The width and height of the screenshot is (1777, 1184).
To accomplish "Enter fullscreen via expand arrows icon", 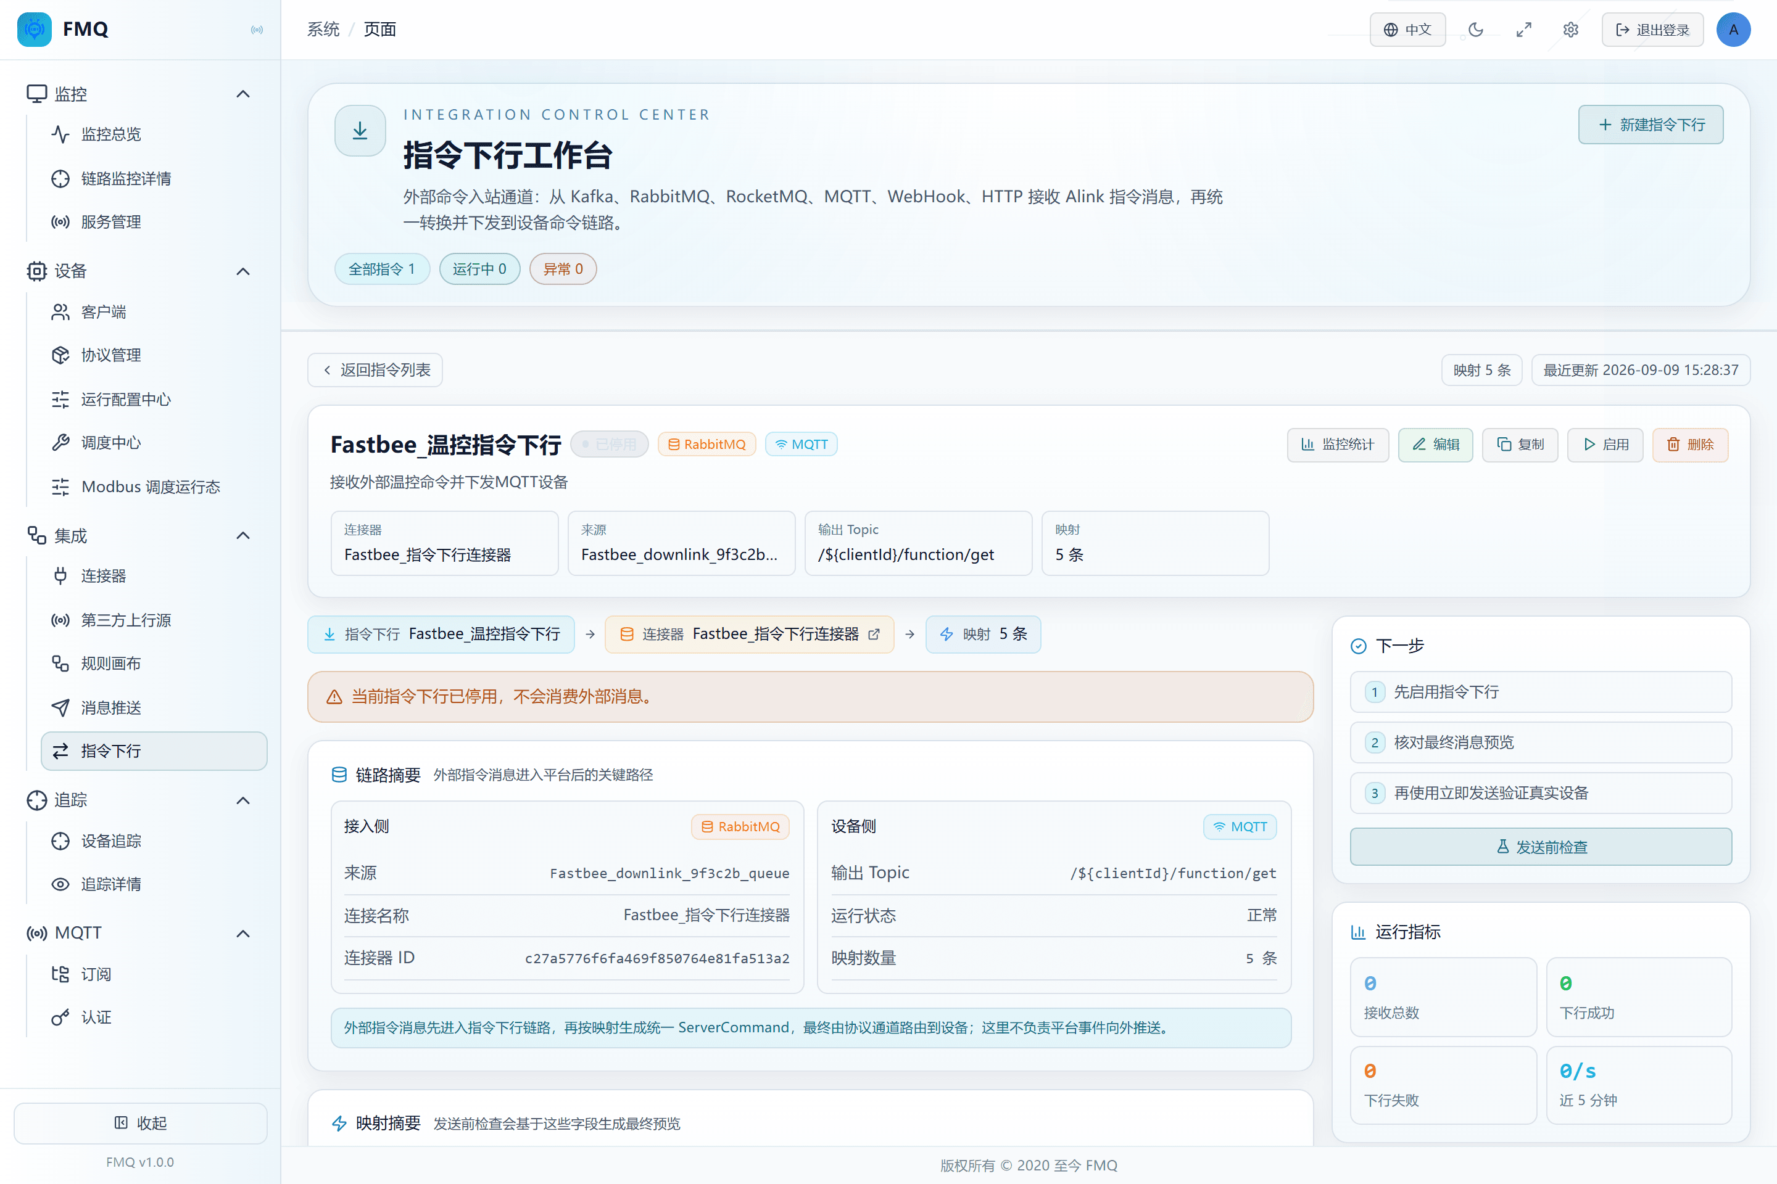I will 1523,30.
